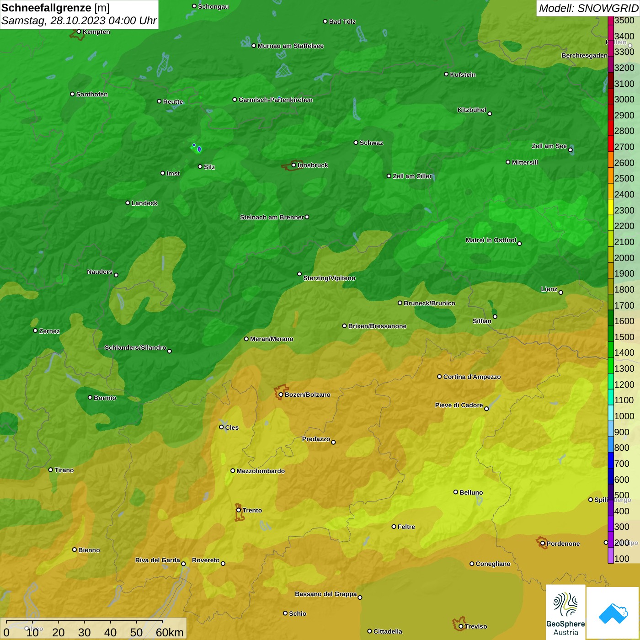
Task: Click the Bassano del Grappa label
Action: coord(326,594)
